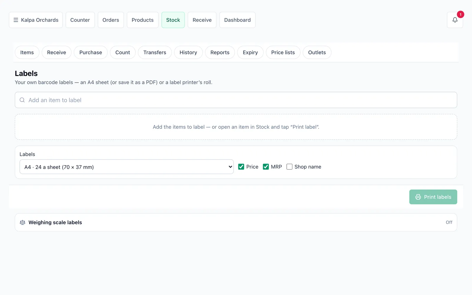Click the Off status of Weighing scale labels
Image resolution: width=472 pixels, height=295 pixels.
click(449, 222)
